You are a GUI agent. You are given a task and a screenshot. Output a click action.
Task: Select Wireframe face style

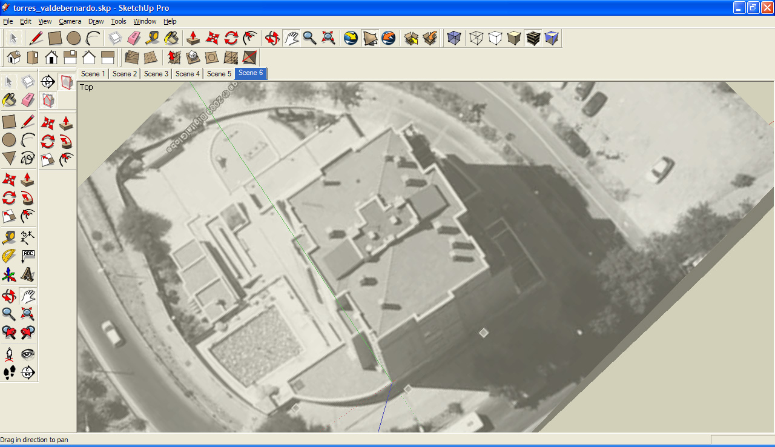point(477,38)
